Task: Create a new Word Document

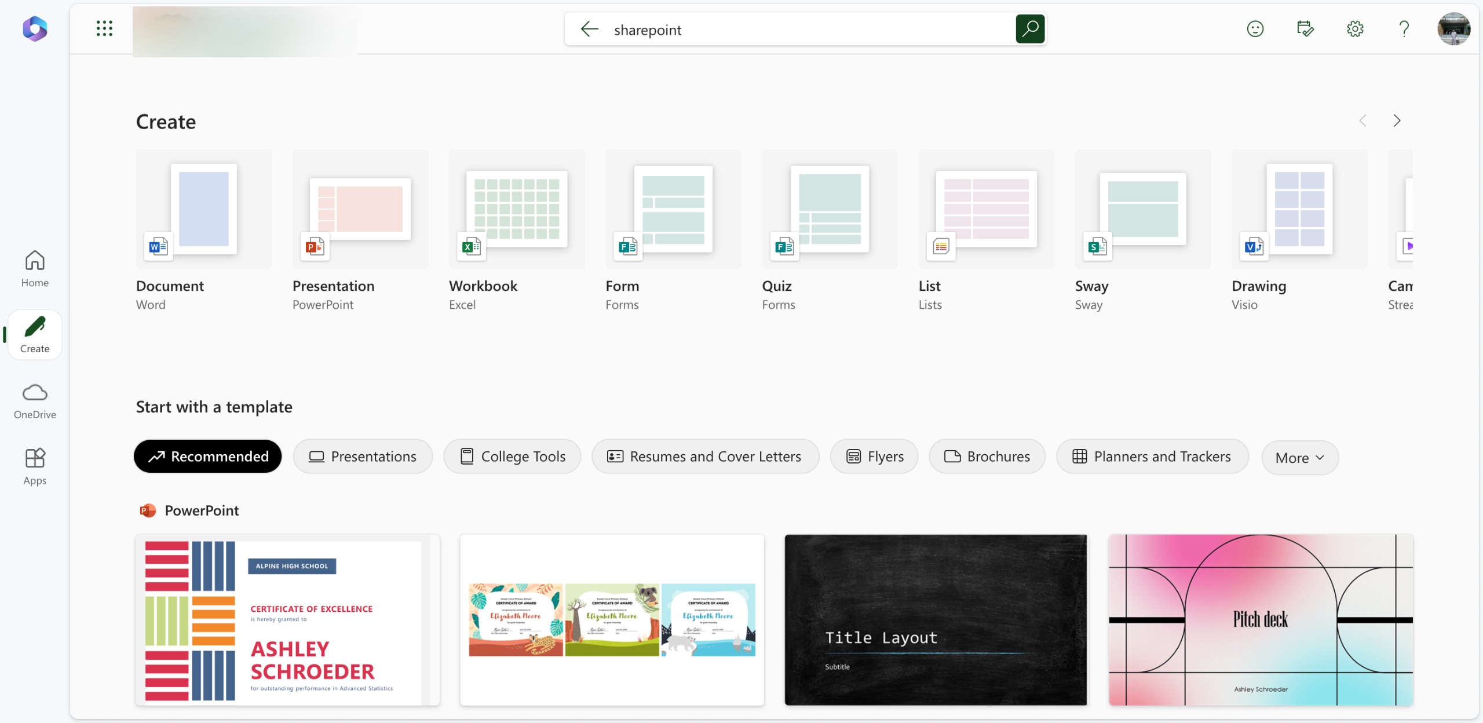Action: click(203, 209)
